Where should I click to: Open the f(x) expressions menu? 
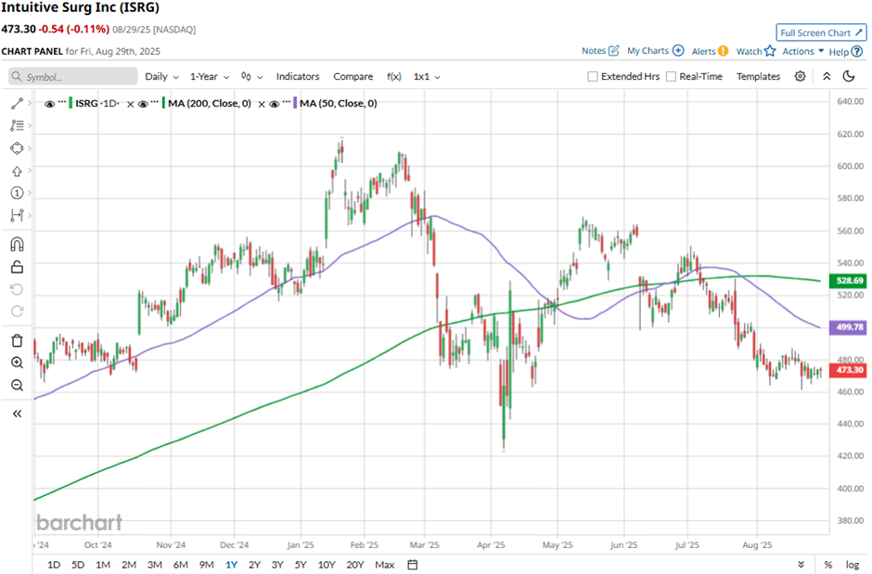point(393,77)
